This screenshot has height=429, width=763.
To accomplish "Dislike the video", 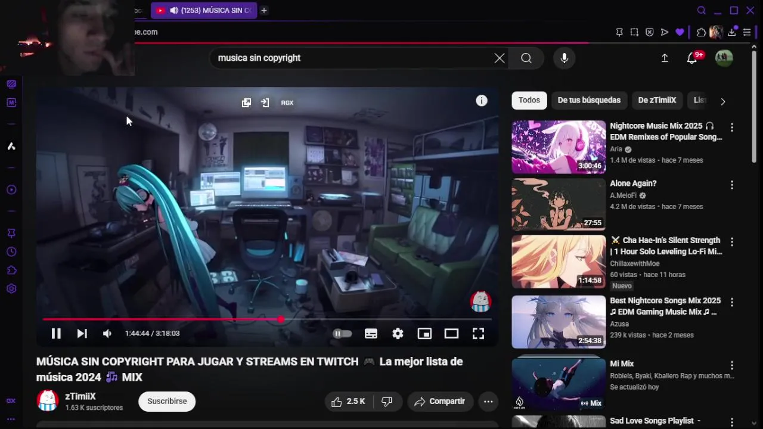I will pos(387,402).
